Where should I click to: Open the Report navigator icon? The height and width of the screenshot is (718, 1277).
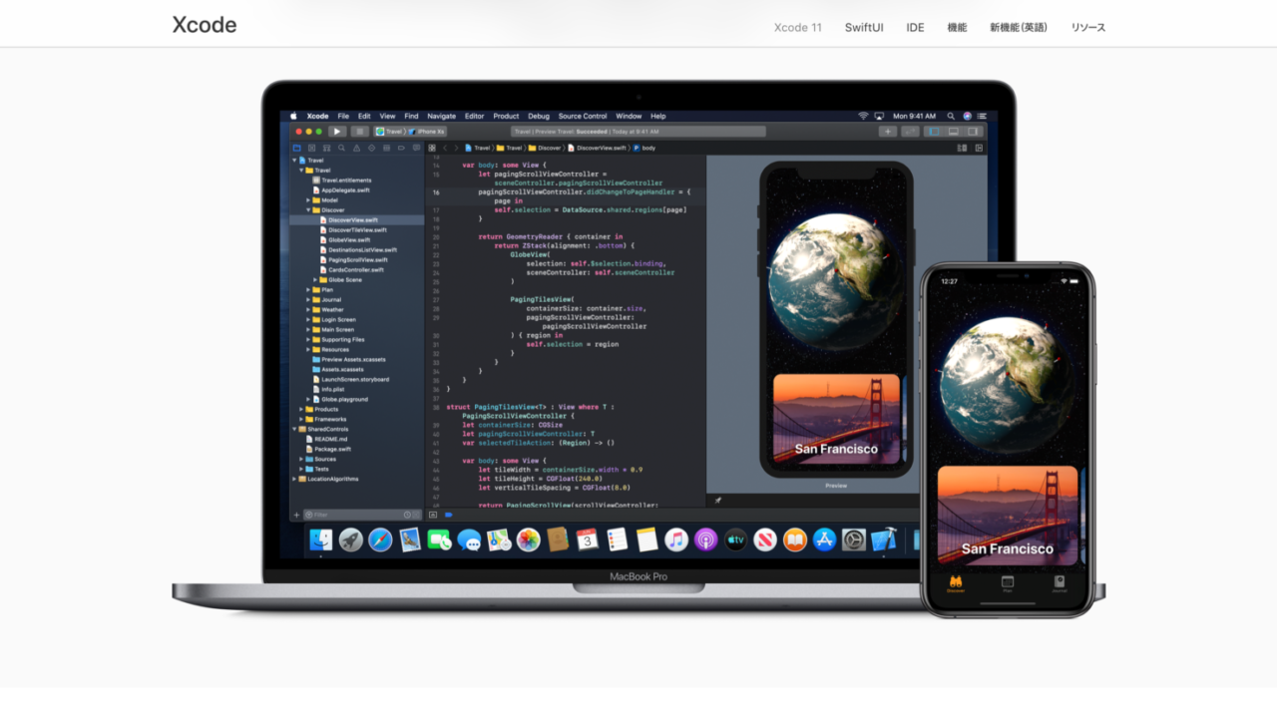[x=416, y=148]
